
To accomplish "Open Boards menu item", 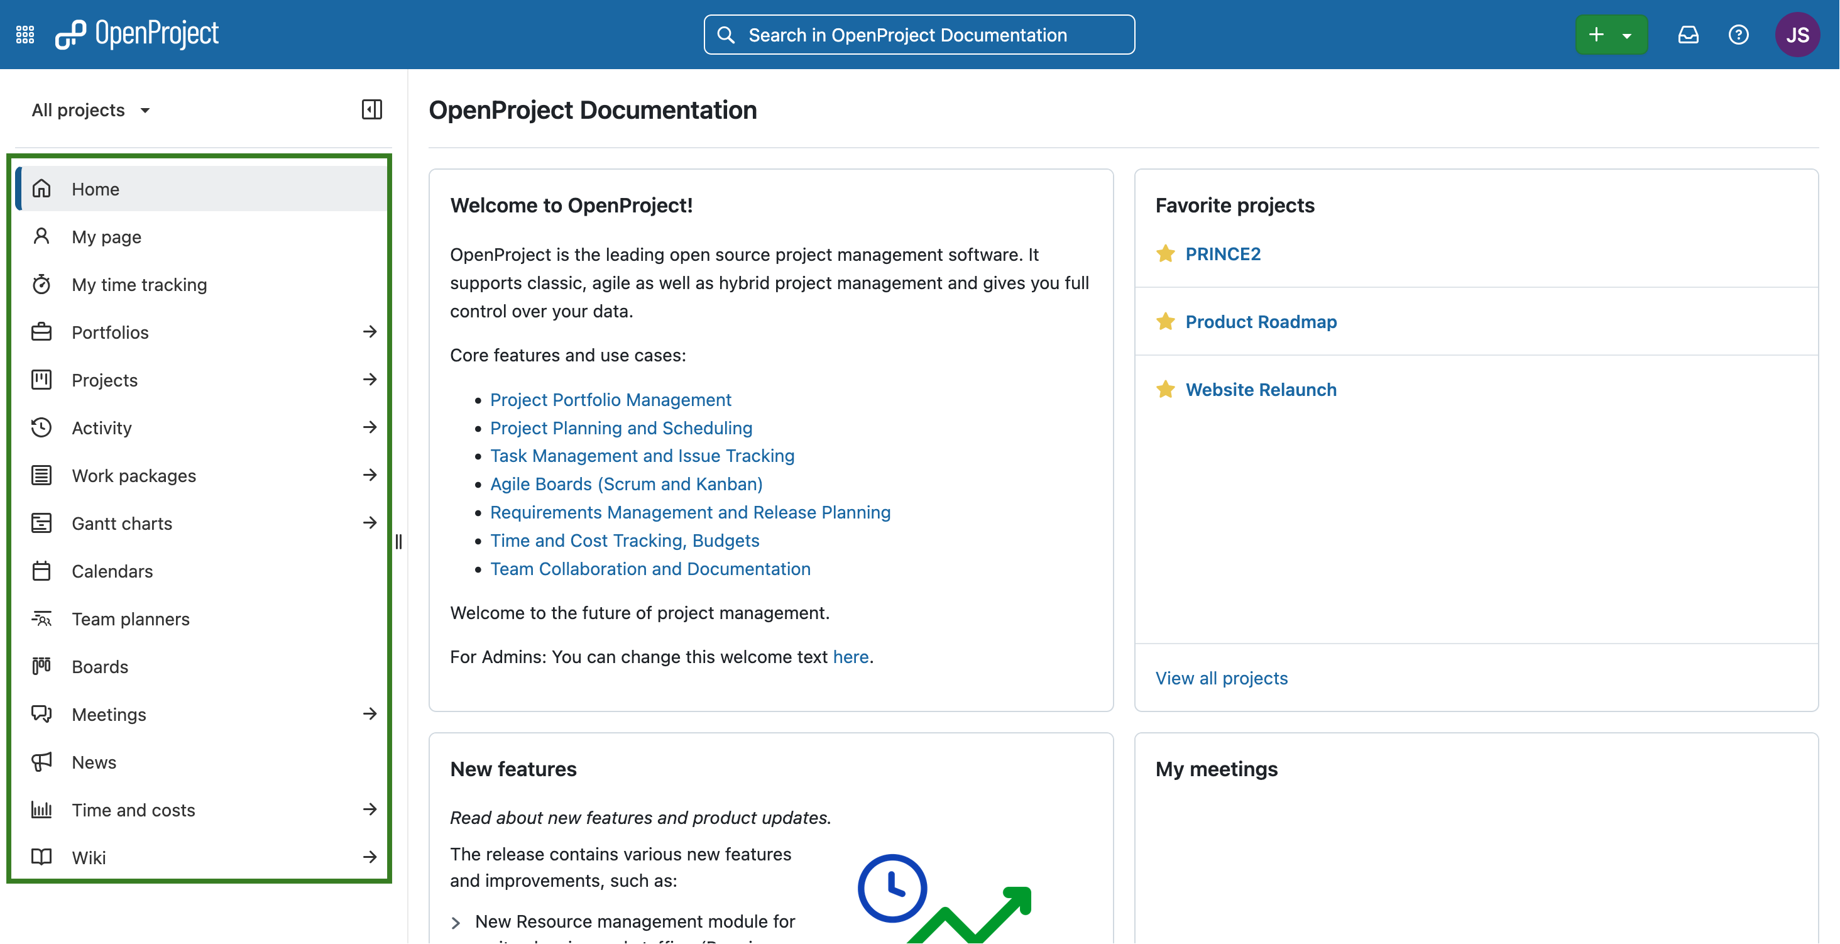I will [202, 666].
